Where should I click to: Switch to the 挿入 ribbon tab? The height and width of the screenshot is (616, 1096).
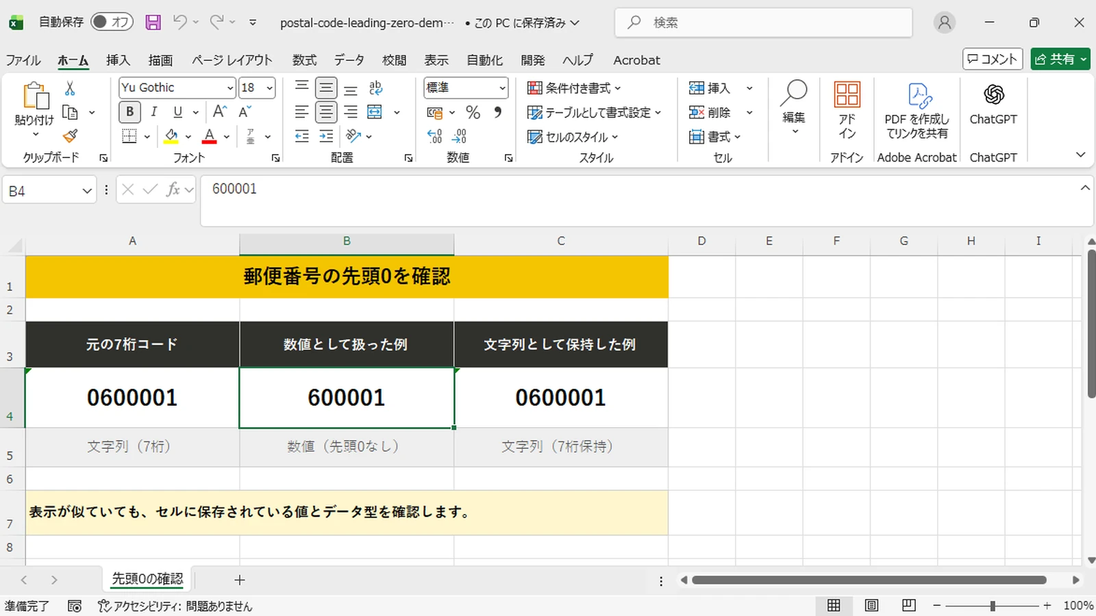coord(118,60)
